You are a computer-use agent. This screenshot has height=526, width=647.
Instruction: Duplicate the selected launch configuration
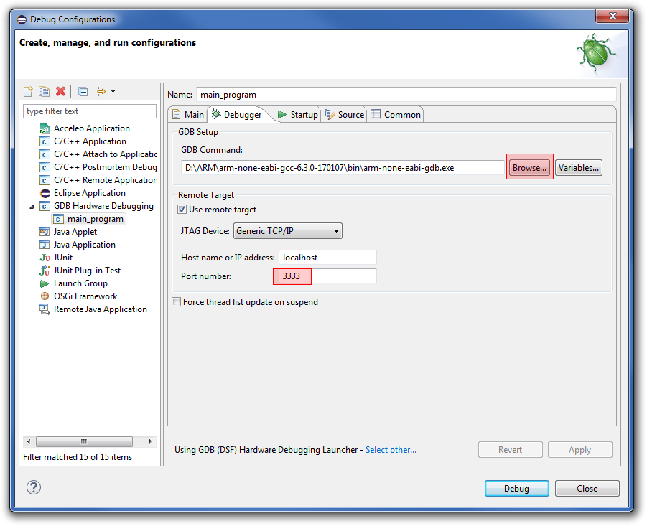(x=44, y=91)
